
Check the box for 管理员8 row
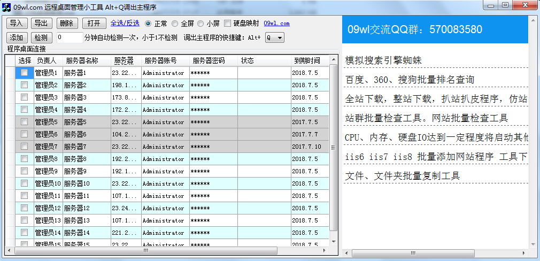click(24, 158)
